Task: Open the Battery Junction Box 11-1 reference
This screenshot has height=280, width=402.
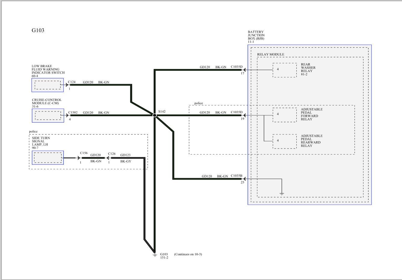Action: (251, 42)
